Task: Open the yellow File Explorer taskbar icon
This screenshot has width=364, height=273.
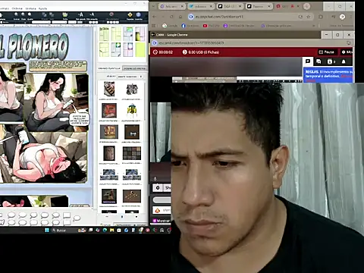Action: [111, 230]
